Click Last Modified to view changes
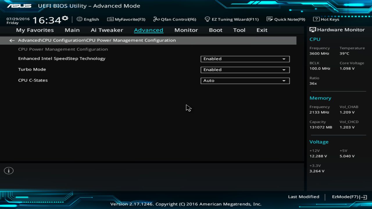This screenshot has width=372, height=209. [x=303, y=197]
